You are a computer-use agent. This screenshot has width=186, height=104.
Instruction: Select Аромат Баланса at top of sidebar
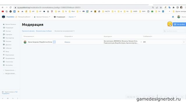tap(9, 24)
